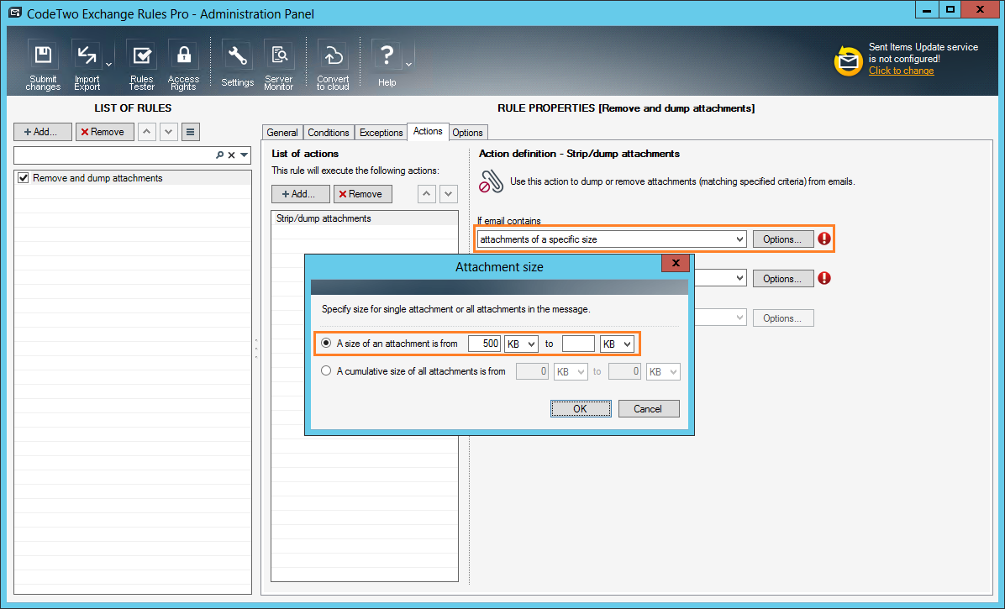Open rules list menu icon
Screen dimensions: 1005x609
191,132
